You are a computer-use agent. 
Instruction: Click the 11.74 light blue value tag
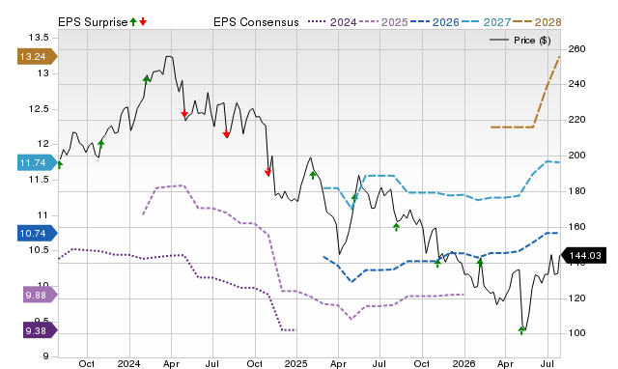37,163
